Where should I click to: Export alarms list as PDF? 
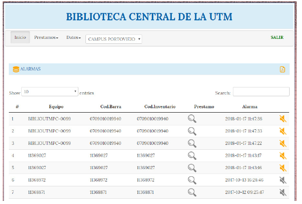[282, 69]
